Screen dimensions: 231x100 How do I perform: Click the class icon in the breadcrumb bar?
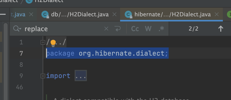pos(29,1)
